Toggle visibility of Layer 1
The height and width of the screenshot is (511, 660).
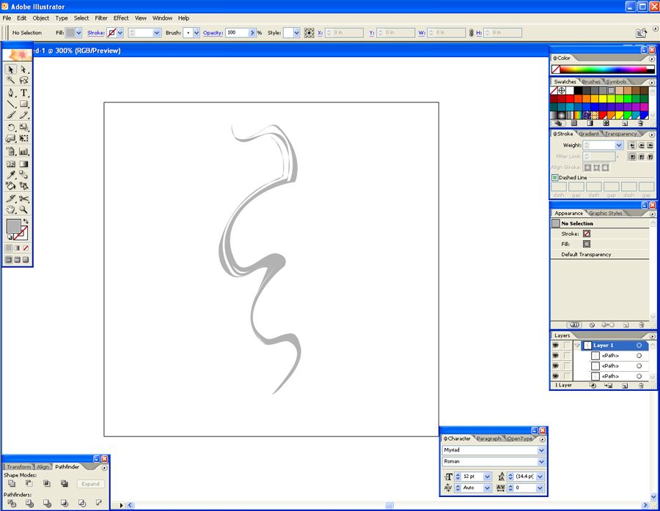click(x=555, y=344)
